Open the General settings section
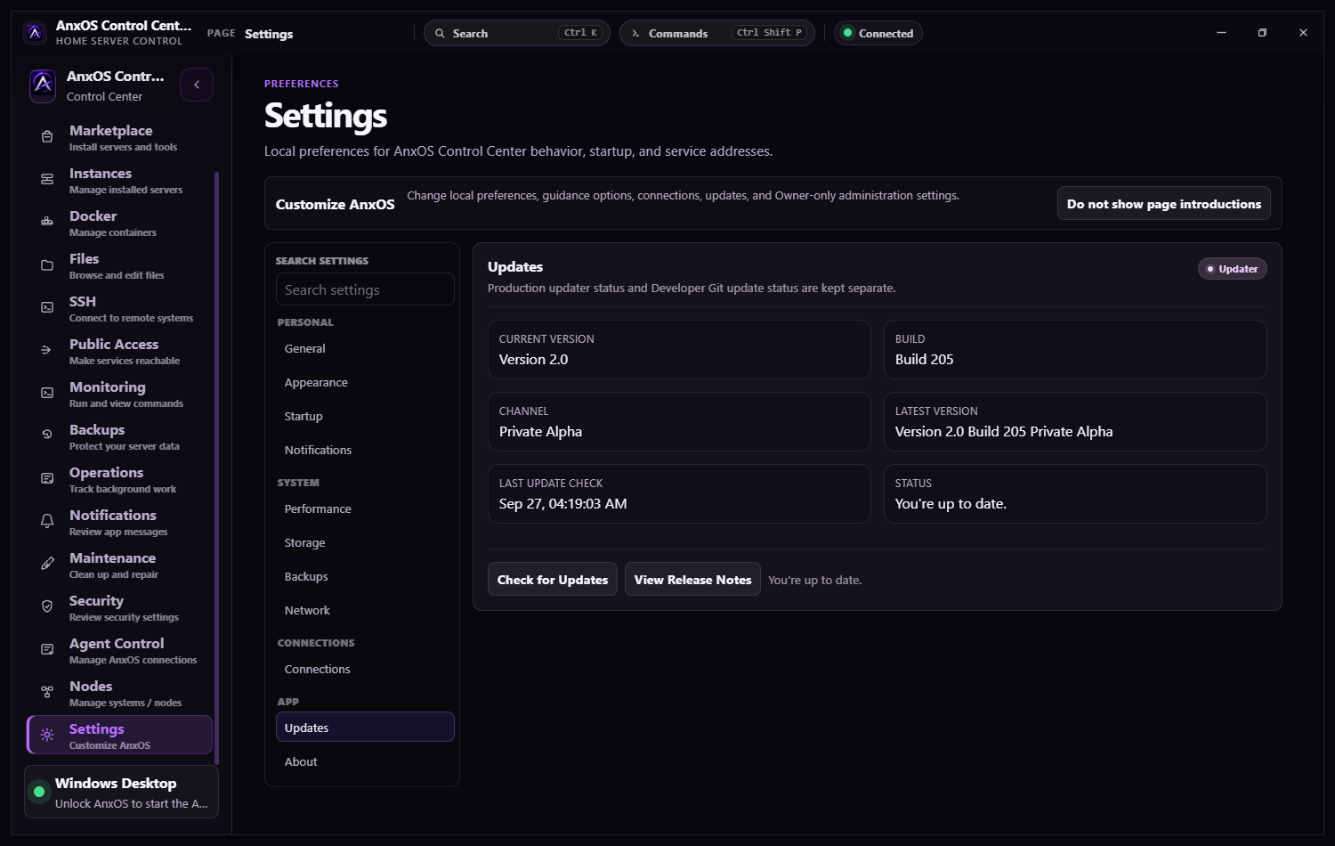Screen dimensions: 1335x846 (365, 349)
